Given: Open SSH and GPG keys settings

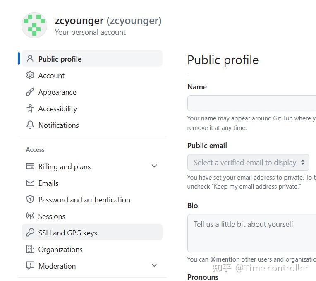Looking at the screenshot, I should coord(67,233).
